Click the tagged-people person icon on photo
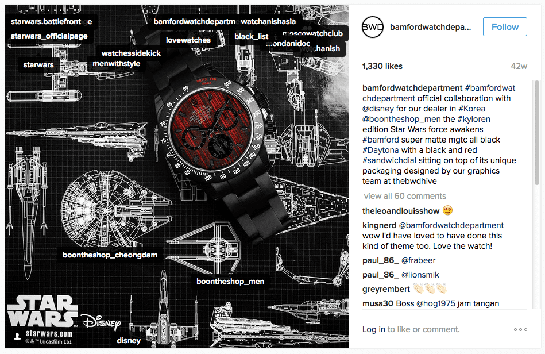 pos(17,336)
